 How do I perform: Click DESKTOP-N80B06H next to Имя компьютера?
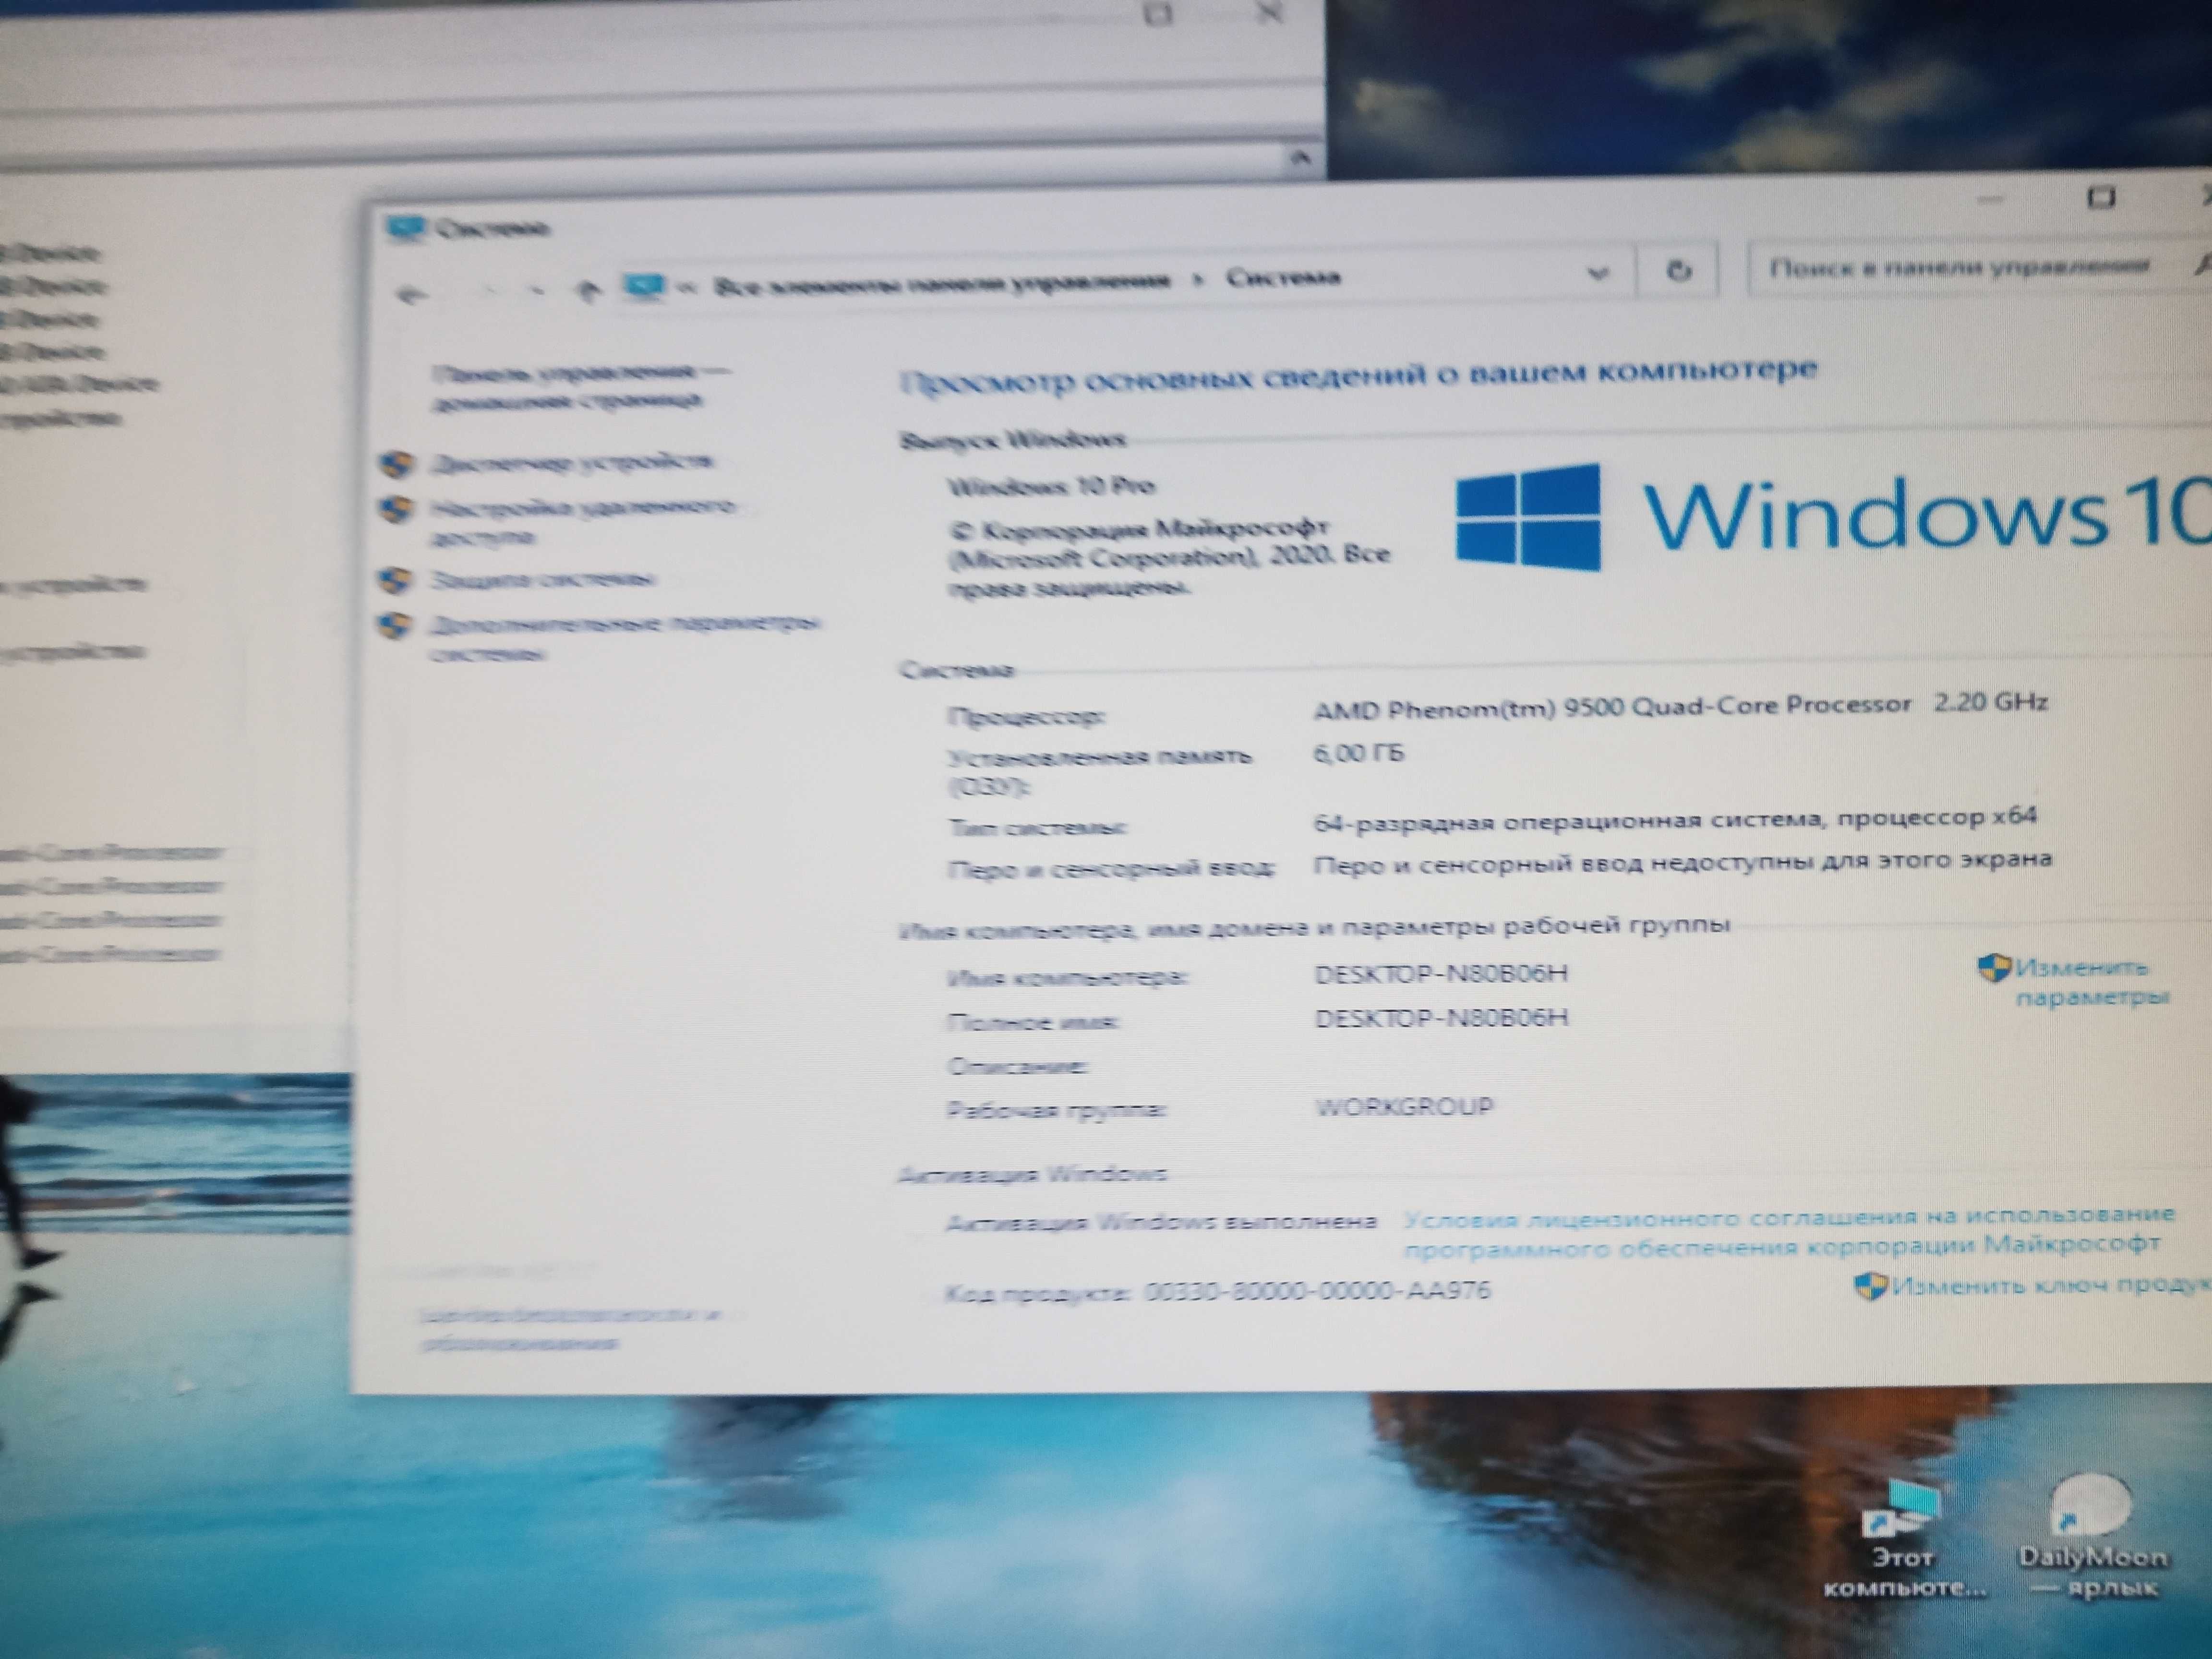tap(1441, 974)
